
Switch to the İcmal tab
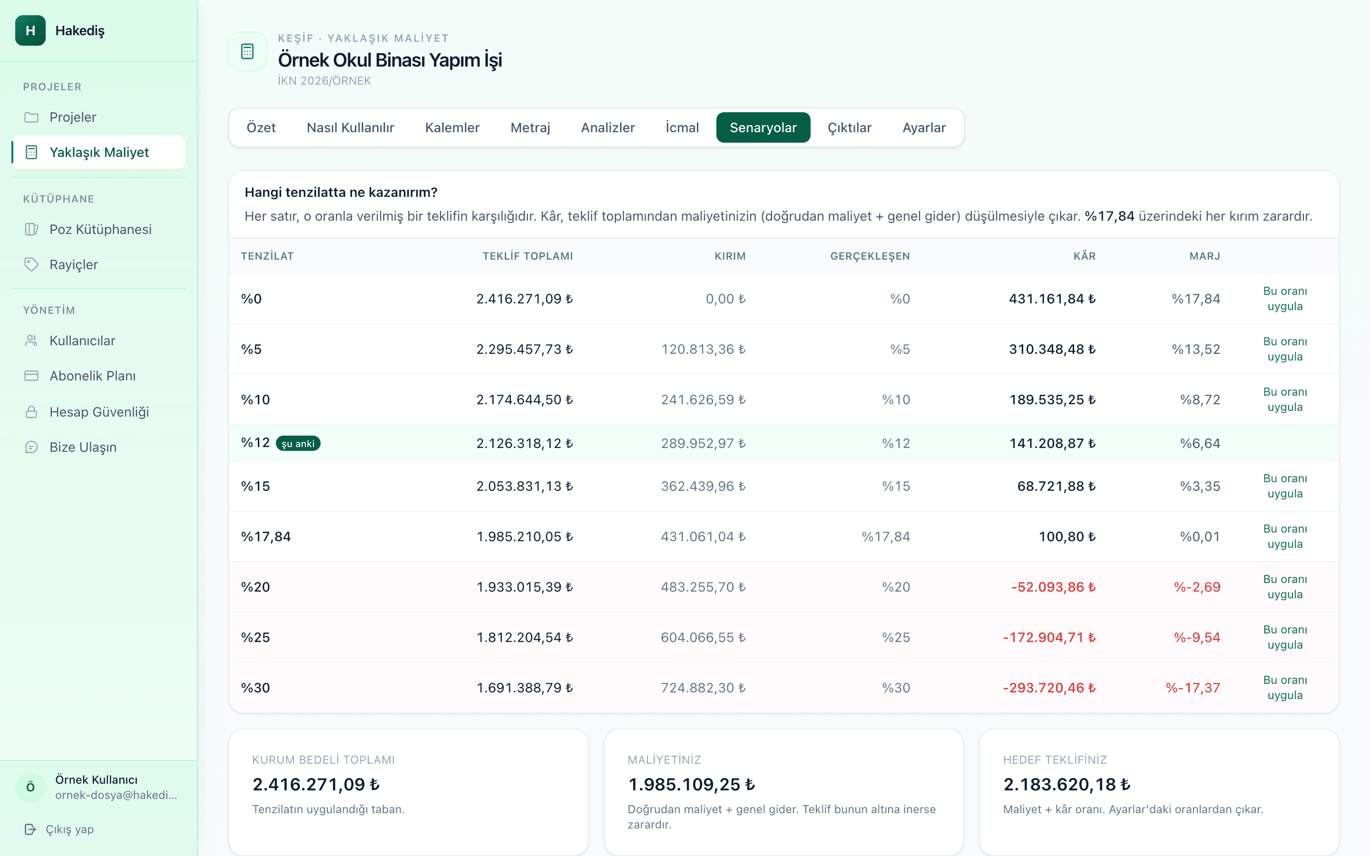click(682, 128)
